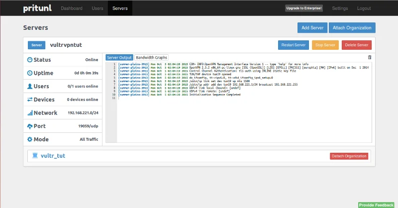Click the Online status value
Viewport: 398px width, 208px height.
click(x=92, y=60)
